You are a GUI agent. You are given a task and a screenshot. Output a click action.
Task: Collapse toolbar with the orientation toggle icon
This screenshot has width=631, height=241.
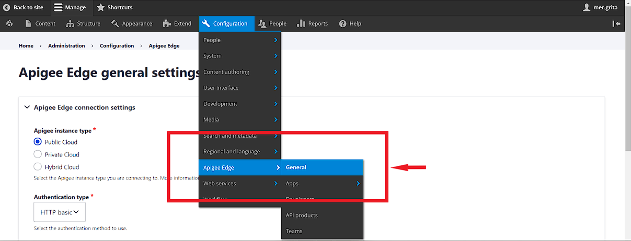point(616,23)
